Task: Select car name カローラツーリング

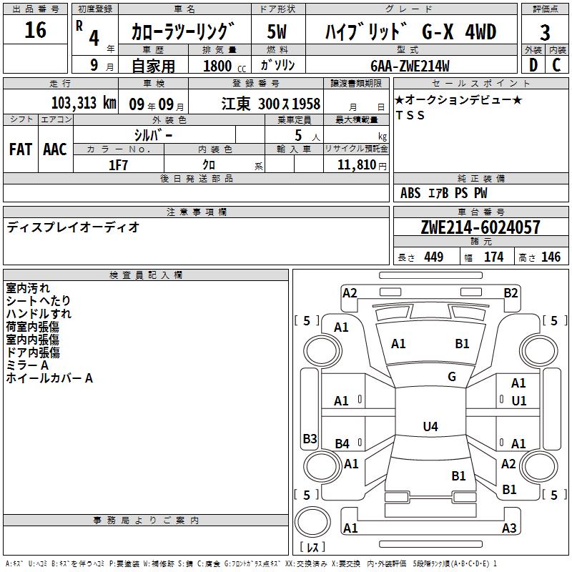Action: (183, 31)
